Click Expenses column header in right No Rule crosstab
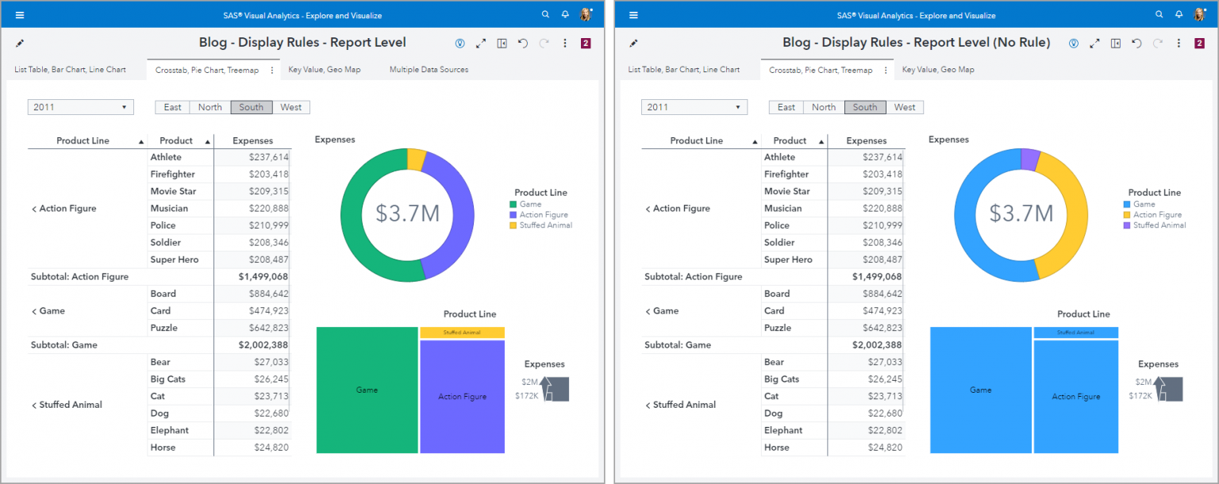Viewport: 1219px width, 484px height. (x=866, y=141)
